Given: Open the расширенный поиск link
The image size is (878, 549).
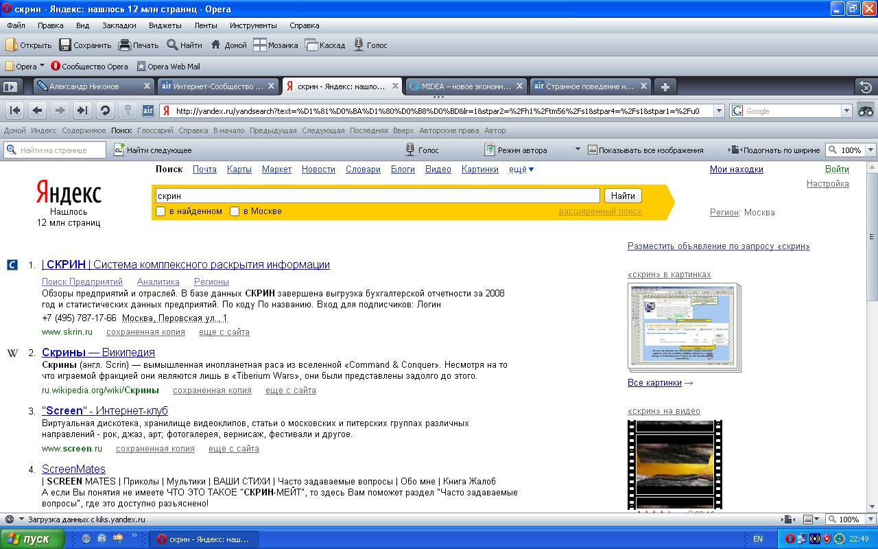Looking at the screenshot, I should 600,211.
